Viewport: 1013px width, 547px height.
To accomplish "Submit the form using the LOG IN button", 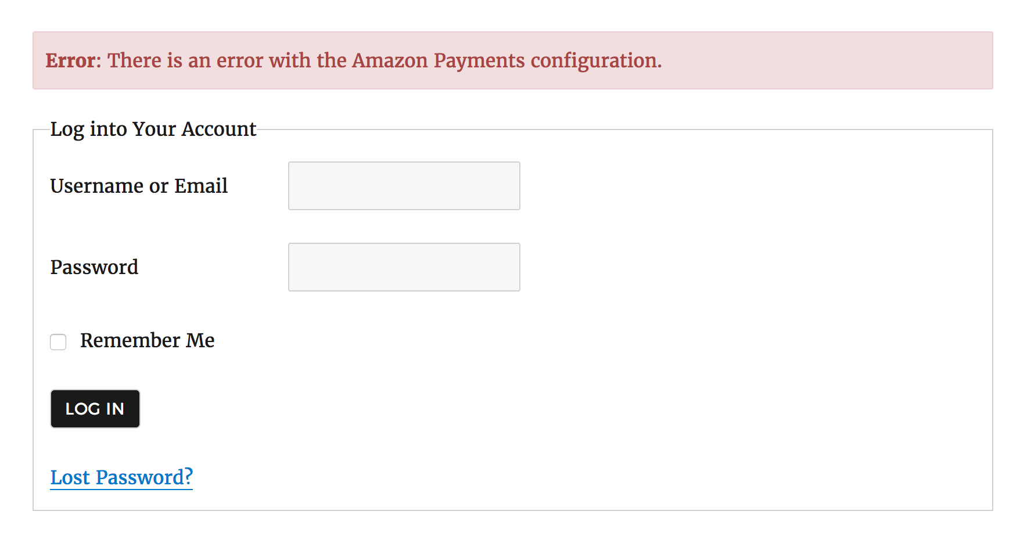I will coord(95,409).
